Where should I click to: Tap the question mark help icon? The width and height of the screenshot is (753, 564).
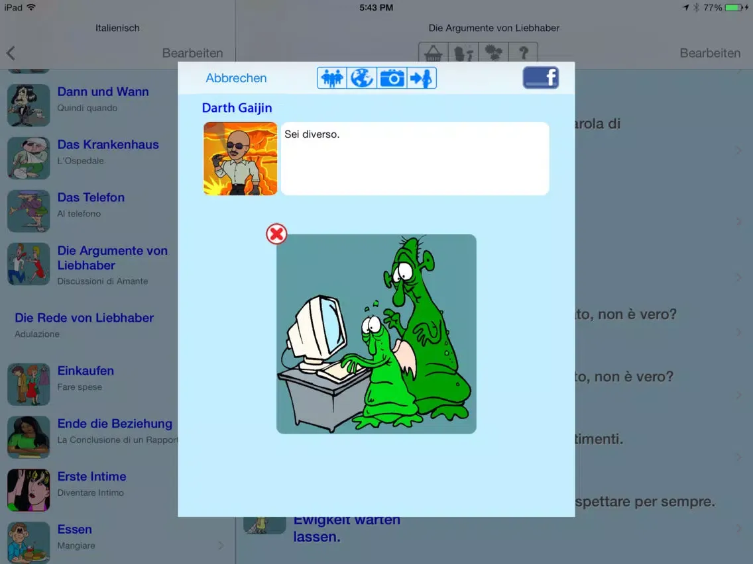pyautogui.click(x=523, y=53)
